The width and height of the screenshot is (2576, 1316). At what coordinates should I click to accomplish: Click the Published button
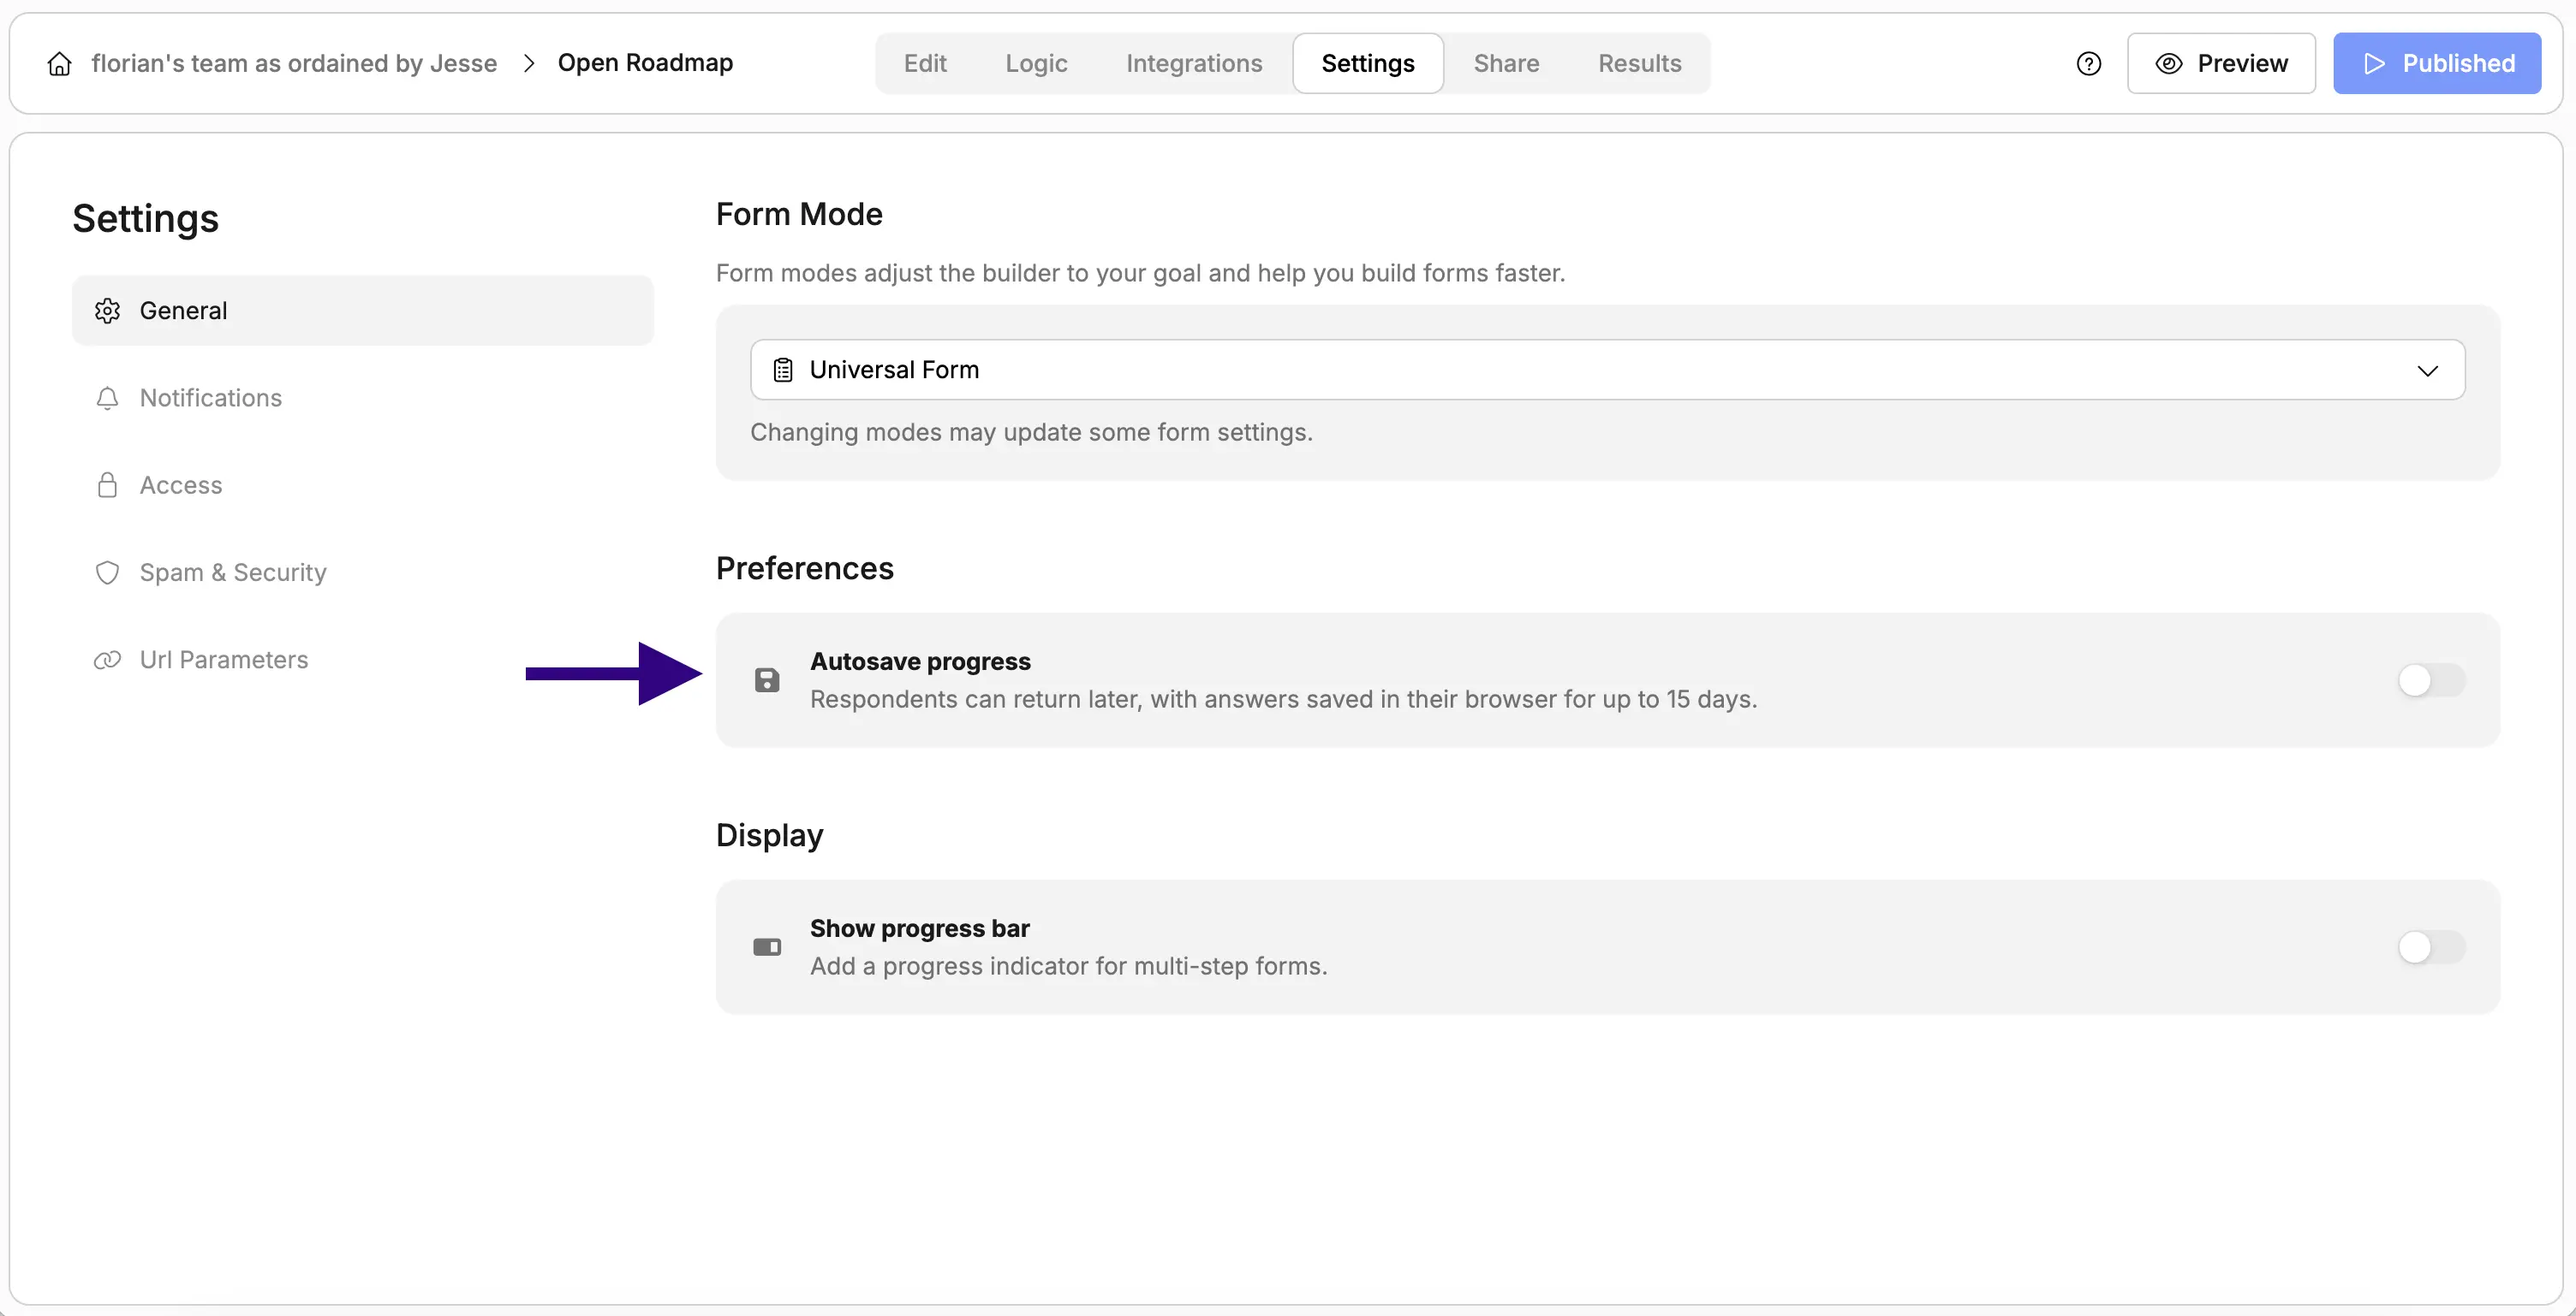pos(2437,64)
